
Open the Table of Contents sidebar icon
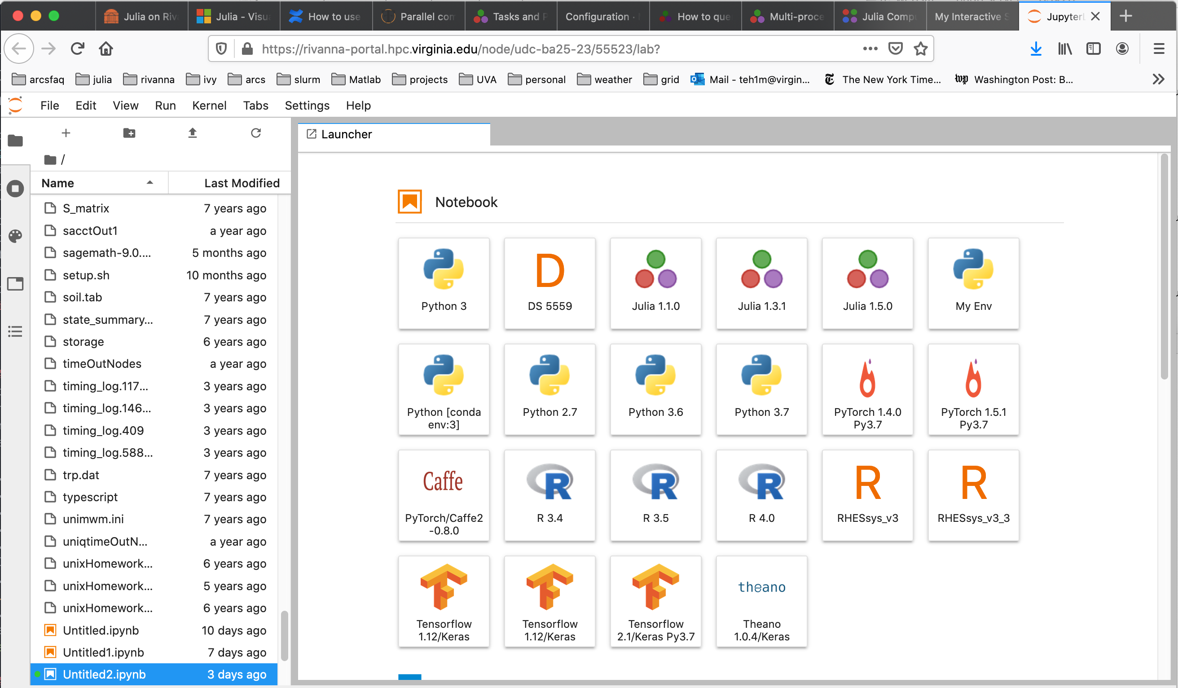[15, 331]
